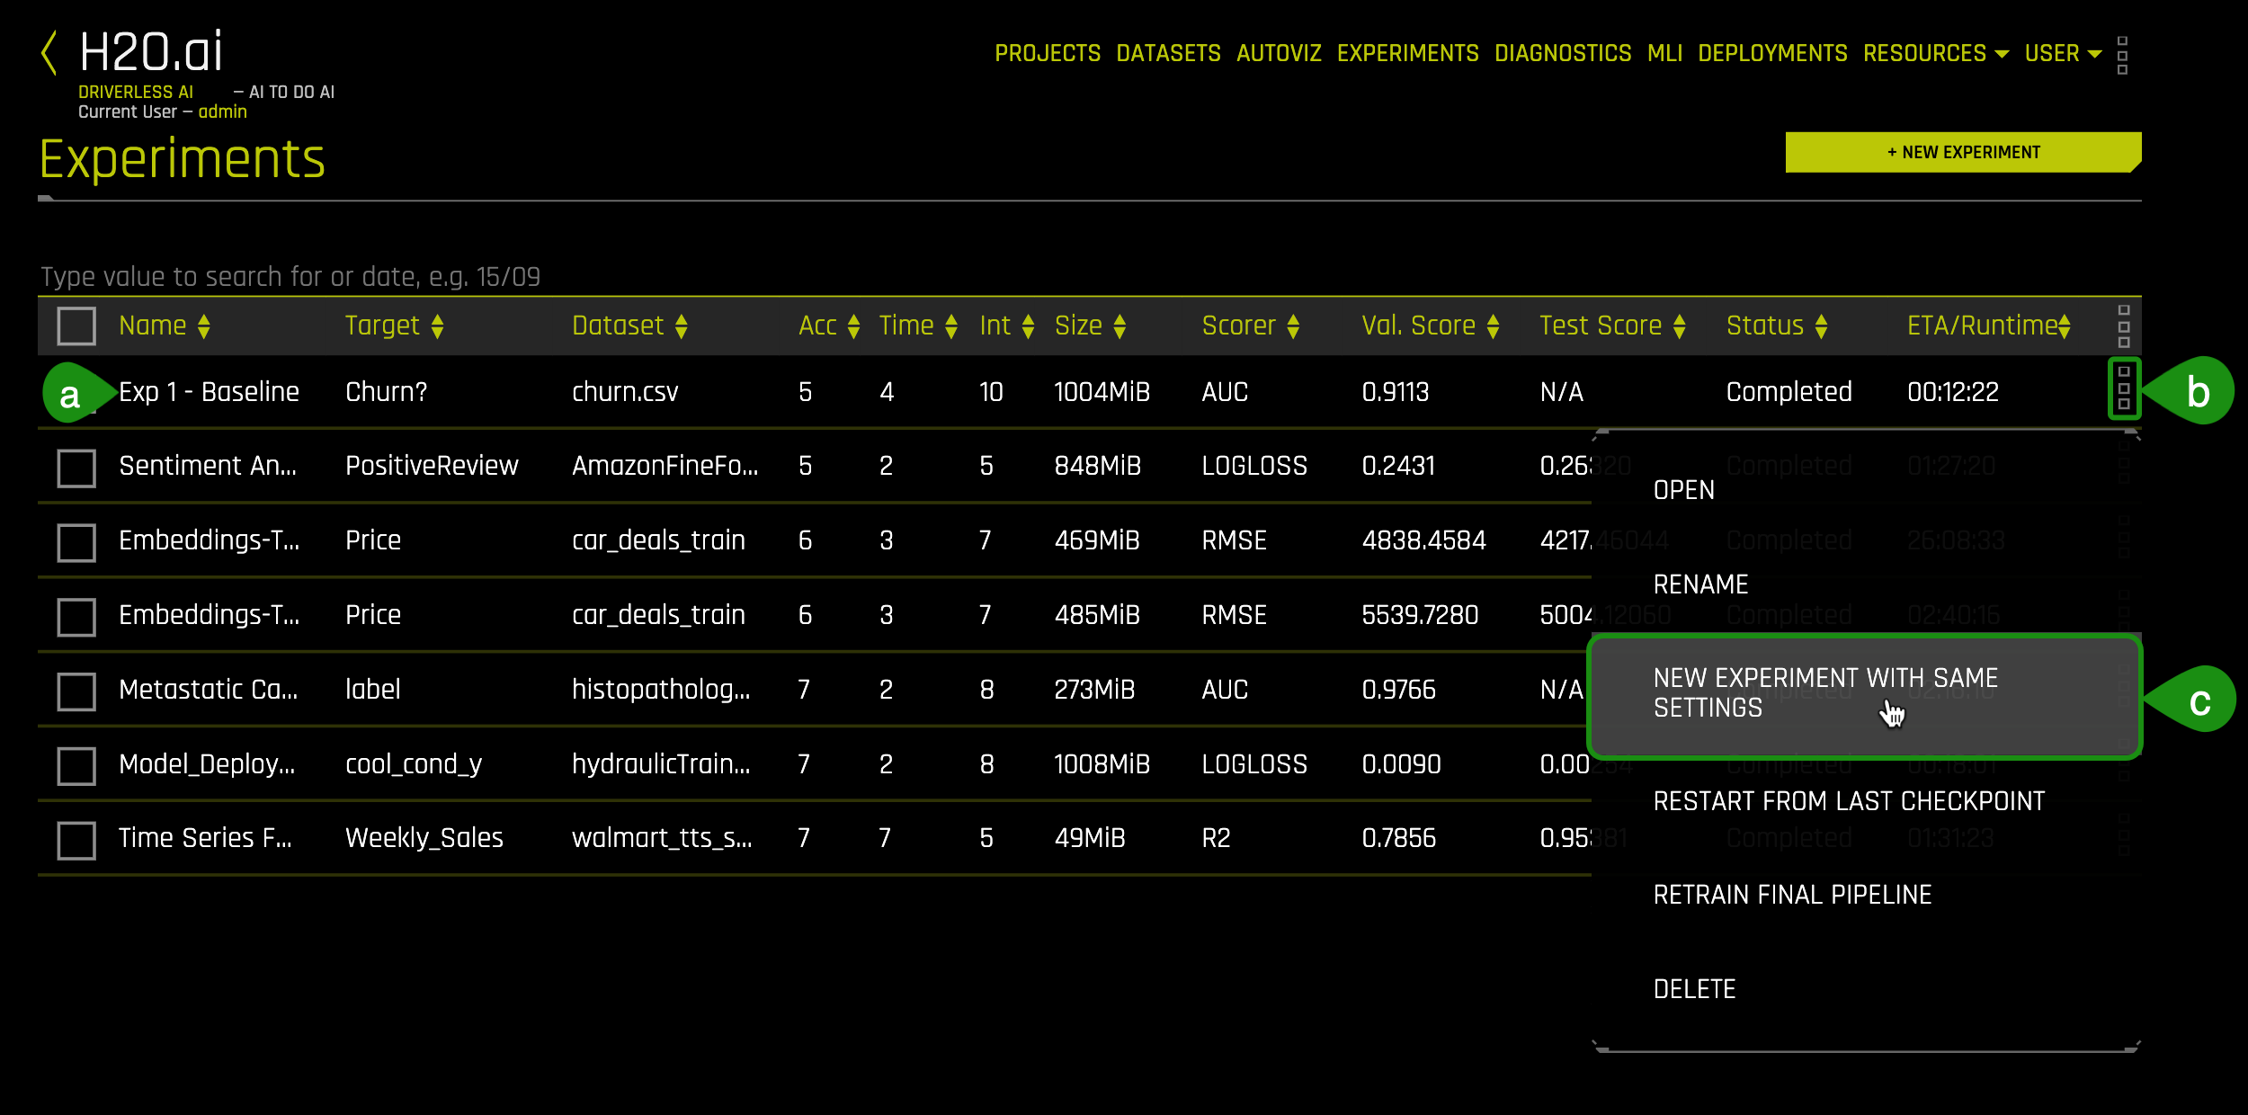Click the H2O.ai logo text
Viewport: 2248px width, 1115px height.
[x=150, y=52]
